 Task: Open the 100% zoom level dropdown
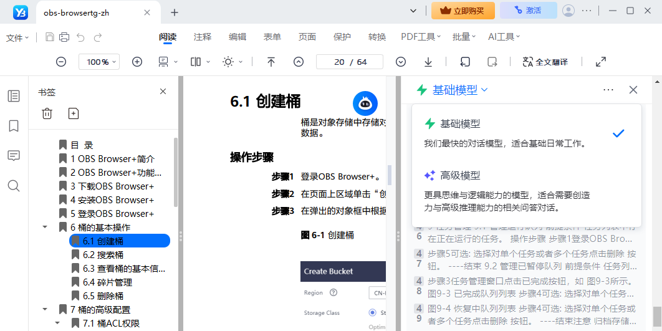[99, 62]
